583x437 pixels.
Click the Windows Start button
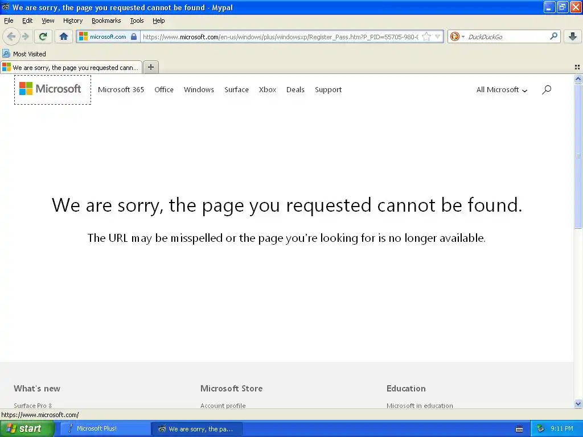(x=26, y=428)
